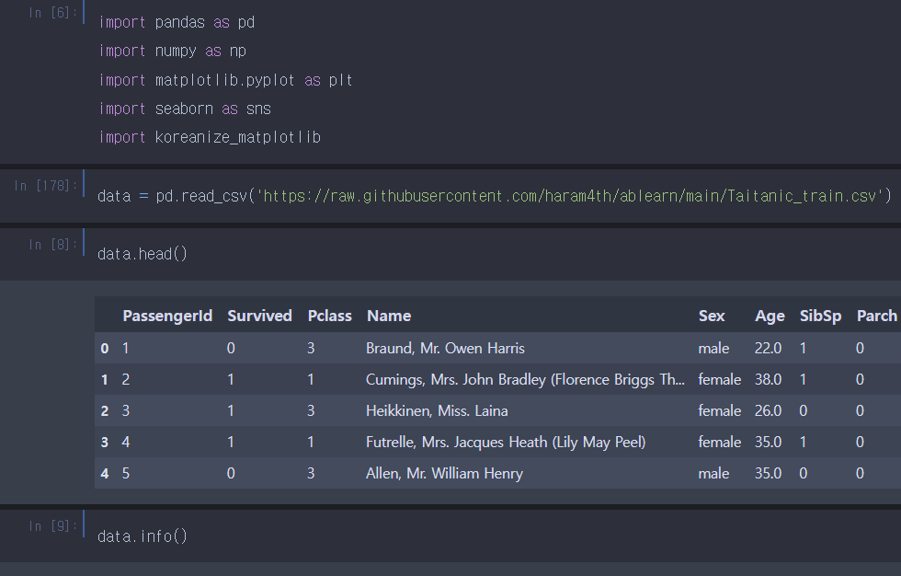Click the PassengerId column header
This screenshot has width=901, height=576.
click(x=167, y=316)
